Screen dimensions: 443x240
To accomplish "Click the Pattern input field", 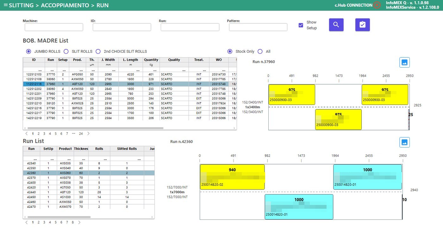I will [258, 27].
